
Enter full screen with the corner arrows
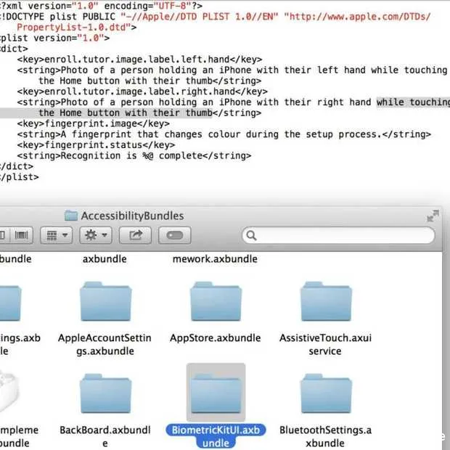pos(433,216)
